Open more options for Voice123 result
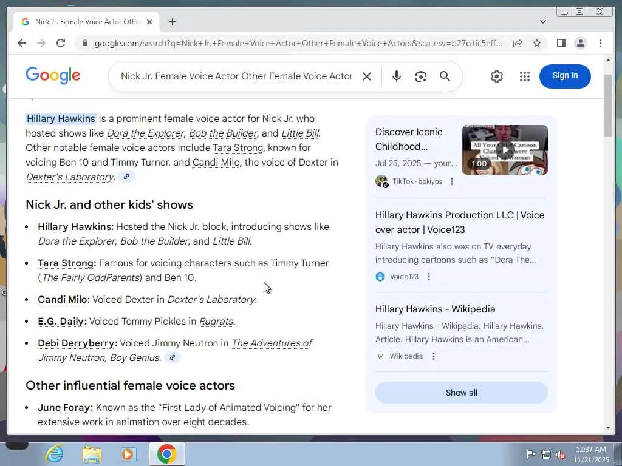The image size is (622, 466). pos(429,277)
